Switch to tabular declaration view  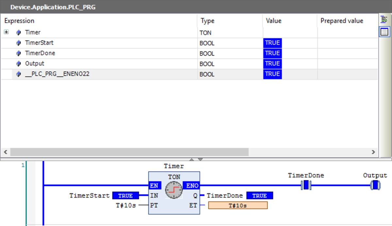click(x=386, y=31)
